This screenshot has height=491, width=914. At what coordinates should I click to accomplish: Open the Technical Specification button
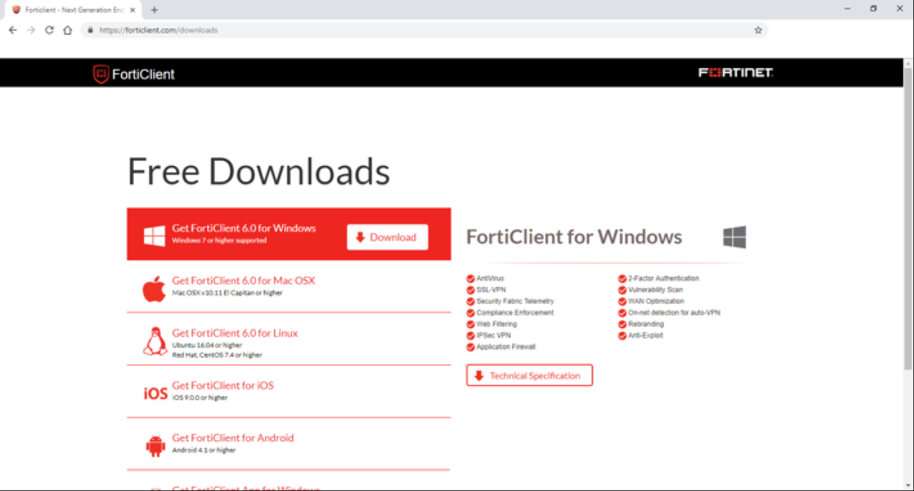[x=529, y=375]
